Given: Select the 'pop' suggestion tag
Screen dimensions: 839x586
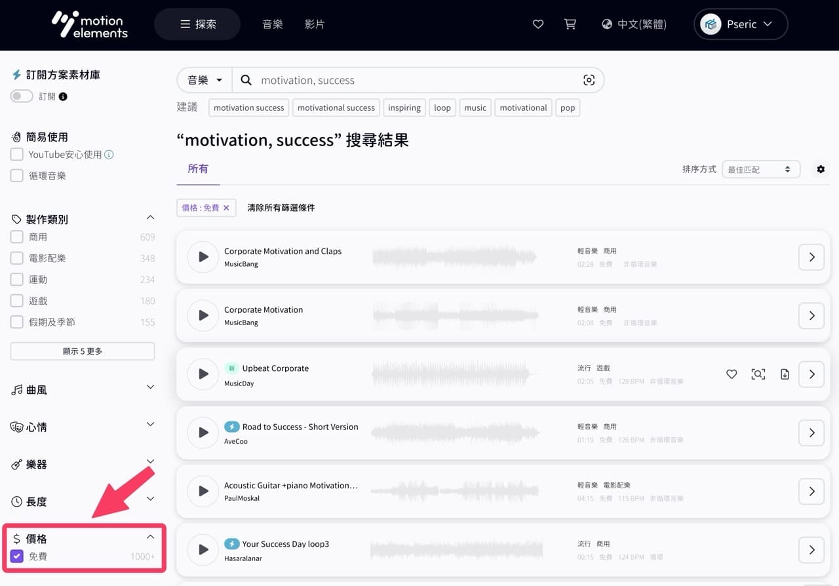Looking at the screenshot, I should (x=568, y=107).
